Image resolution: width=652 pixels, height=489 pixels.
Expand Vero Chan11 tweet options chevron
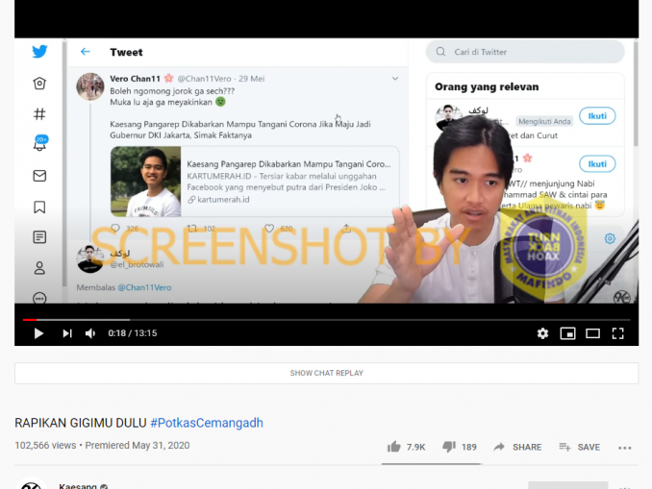coord(395,78)
